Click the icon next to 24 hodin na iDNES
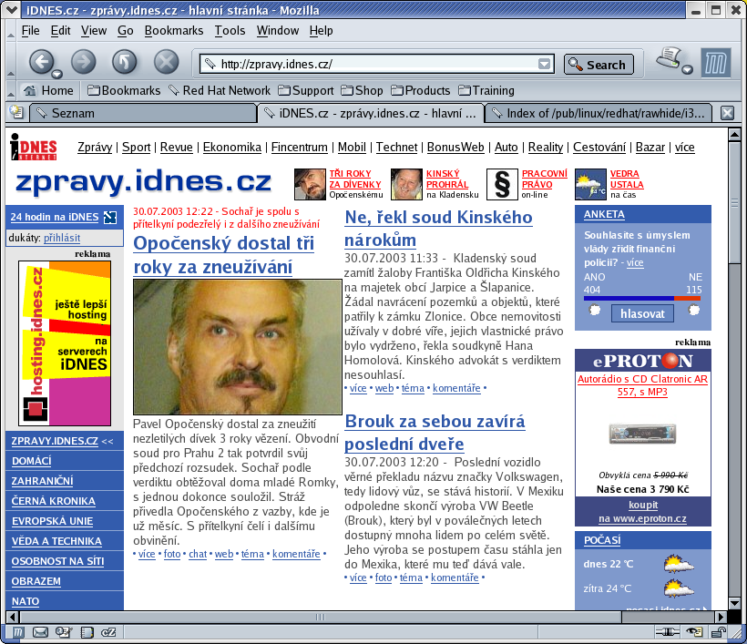The height and width of the screenshot is (644, 747). pos(110,217)
